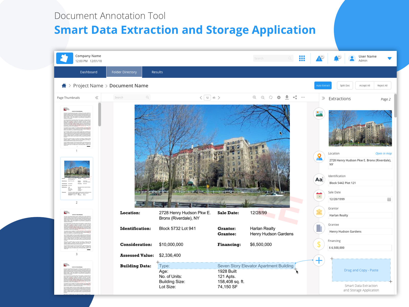Image resolution: width=409 pixels, height=307 pixels.
Task: Collapse the Extractions panel
Action: tap(323, 98)
